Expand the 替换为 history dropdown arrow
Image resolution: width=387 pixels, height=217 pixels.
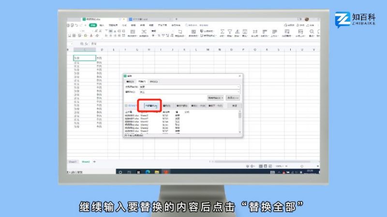pos(238,91)
